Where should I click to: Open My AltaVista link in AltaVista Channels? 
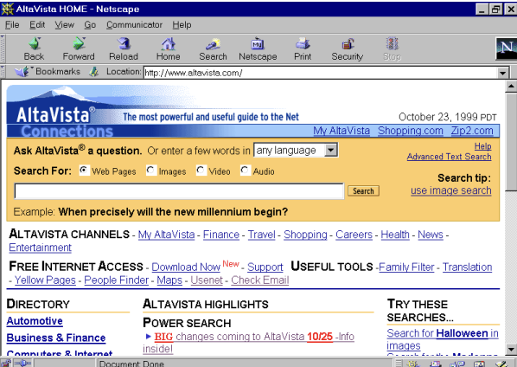point(166,235)
